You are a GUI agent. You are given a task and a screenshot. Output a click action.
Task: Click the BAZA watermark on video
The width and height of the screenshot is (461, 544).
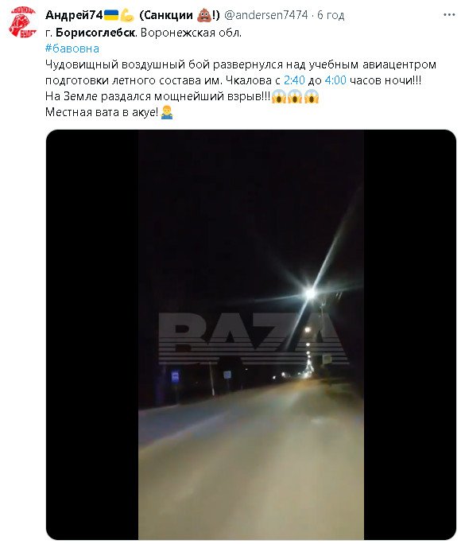pos(253,338)
